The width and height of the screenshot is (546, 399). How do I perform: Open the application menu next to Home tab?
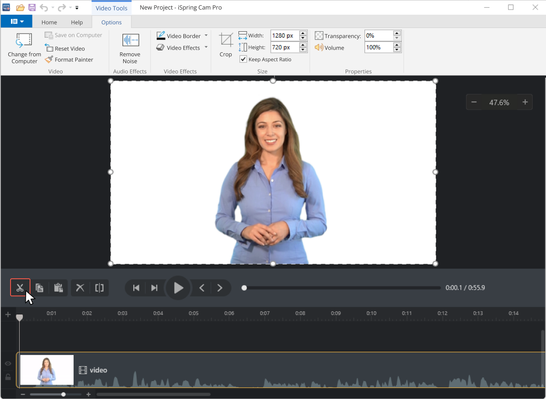(17, 21)
